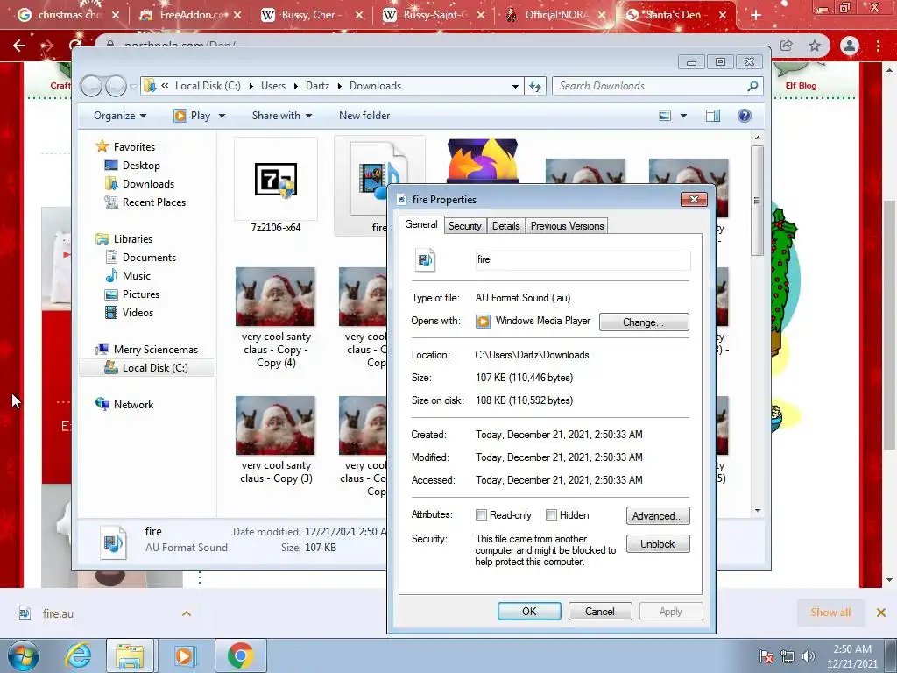Switch to the christmas Google search tab
This screenshot has width=897, height=673.
(68, 15)
